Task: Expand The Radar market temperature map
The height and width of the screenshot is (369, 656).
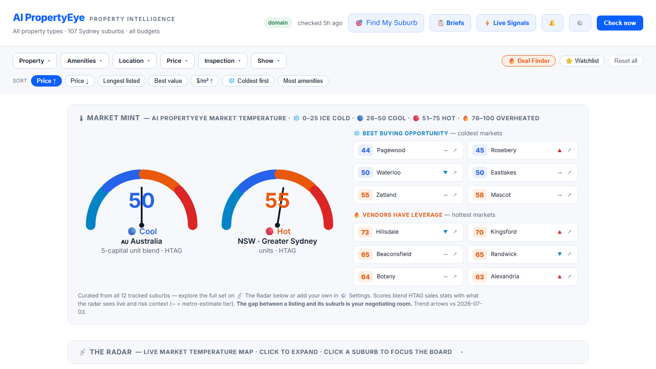Action: (x=328, y=352)
